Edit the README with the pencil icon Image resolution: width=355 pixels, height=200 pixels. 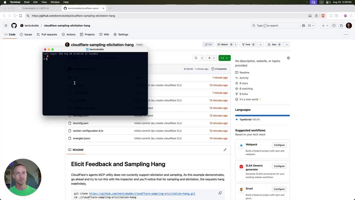pos(225,150)
